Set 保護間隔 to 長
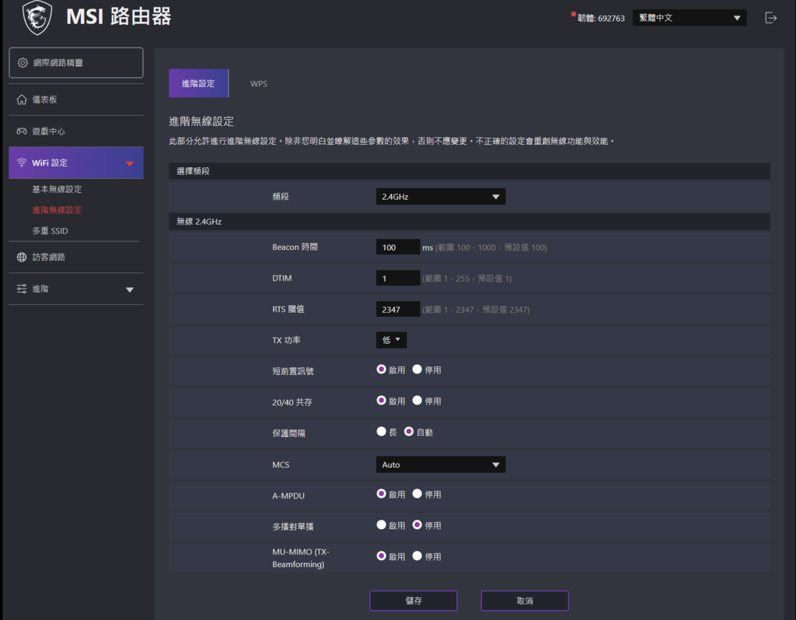This screenshot has width=796, height=620. 381,432
